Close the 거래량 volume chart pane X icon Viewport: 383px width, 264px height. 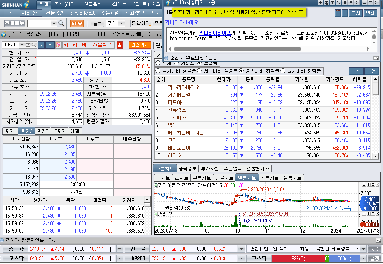point(378,214)
